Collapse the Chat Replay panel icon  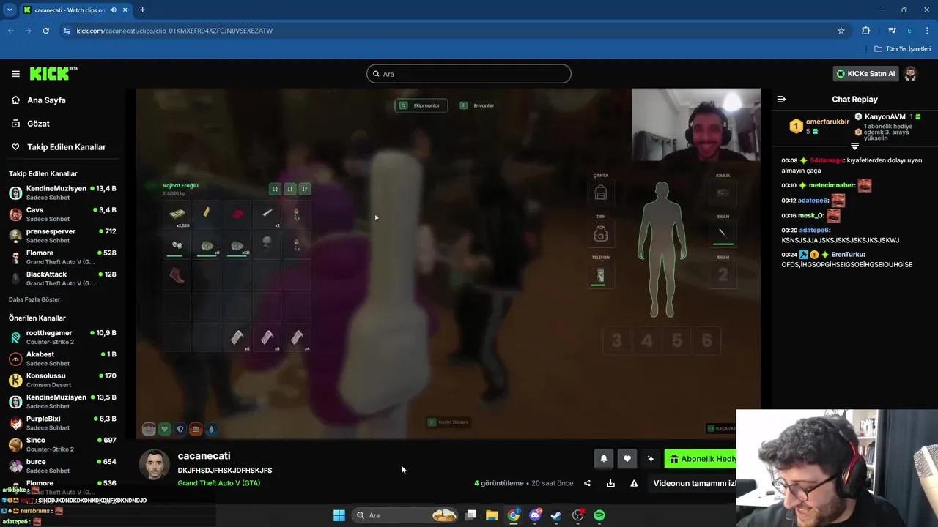781,100
